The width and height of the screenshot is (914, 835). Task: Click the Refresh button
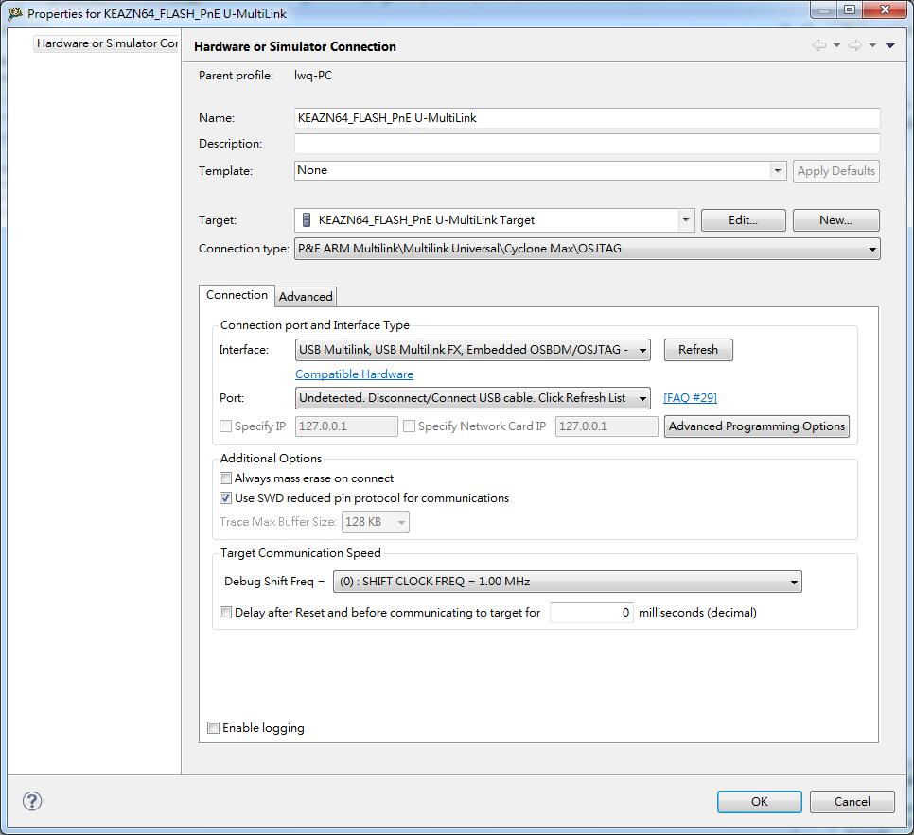click(x=698, y=350)
